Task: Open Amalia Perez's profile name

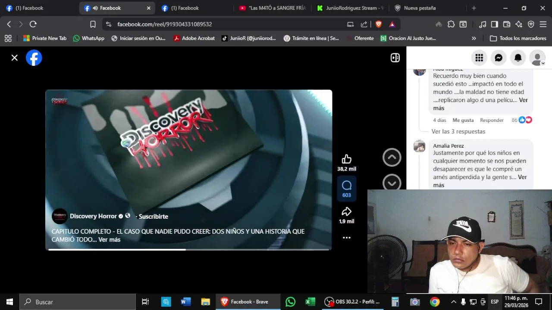Action: 448,146
